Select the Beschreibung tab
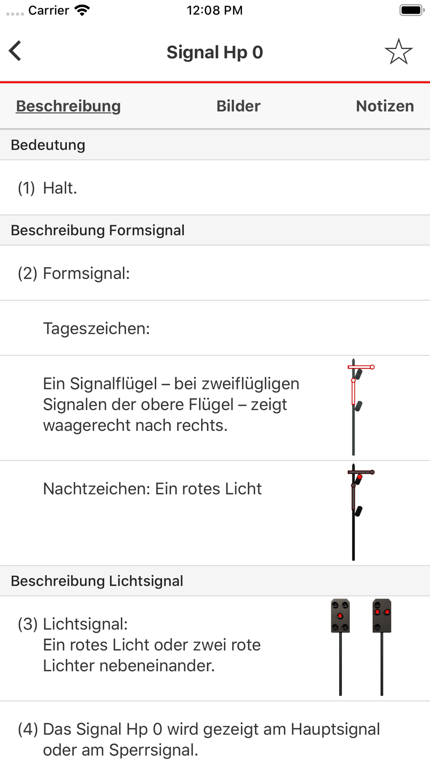430x766 pixels. [x=68, y=106]
